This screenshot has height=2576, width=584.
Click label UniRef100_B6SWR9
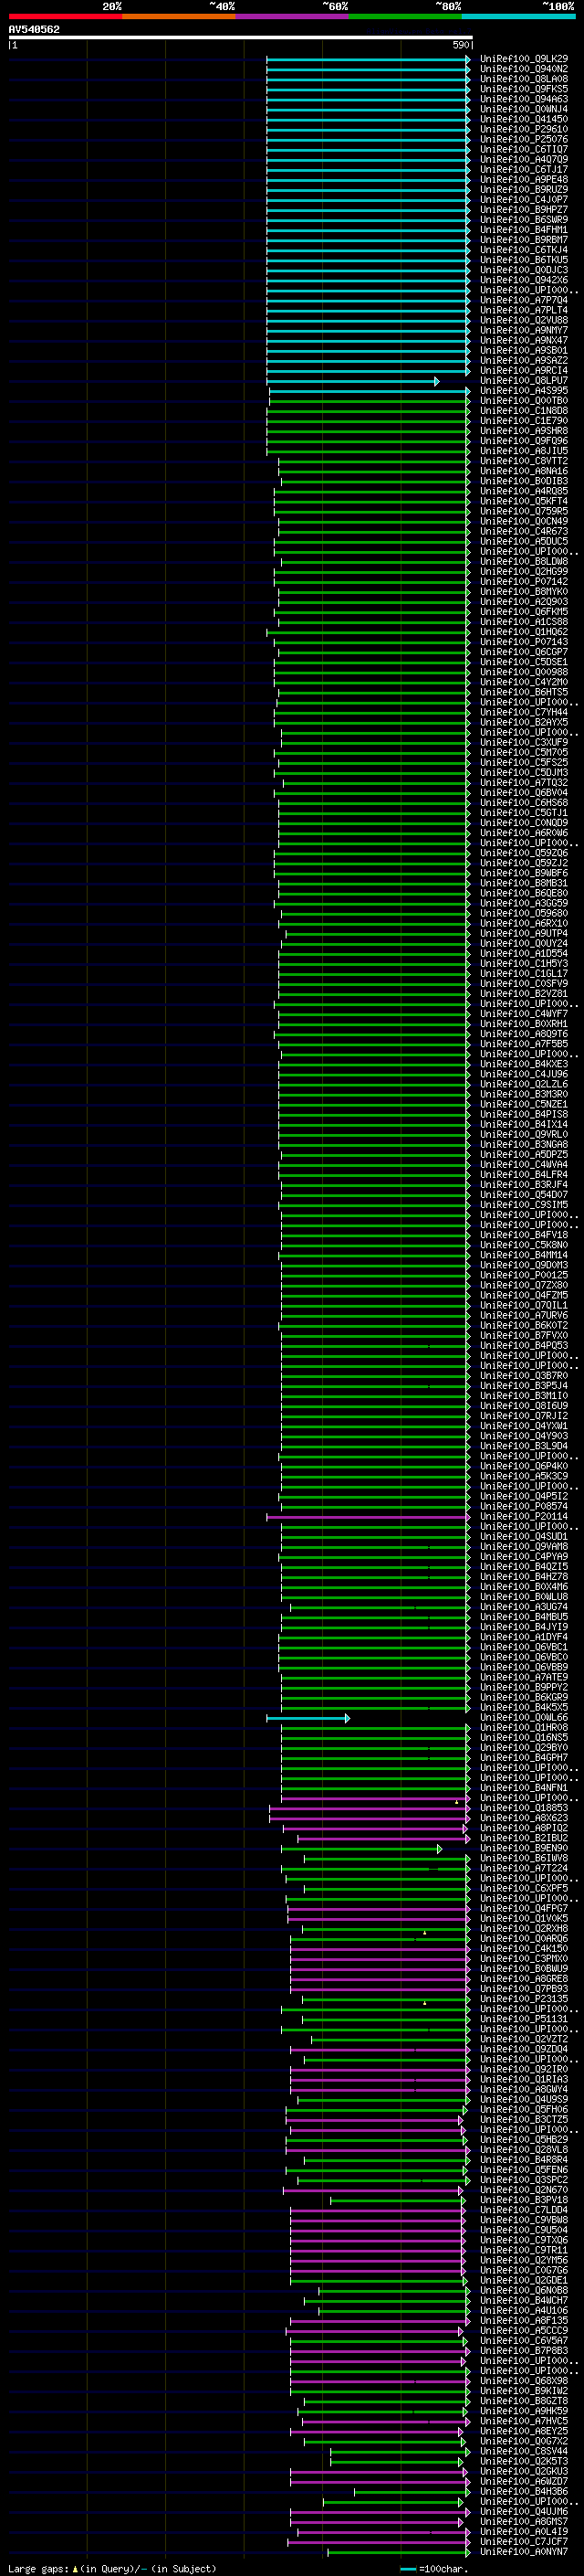[524, 220]
